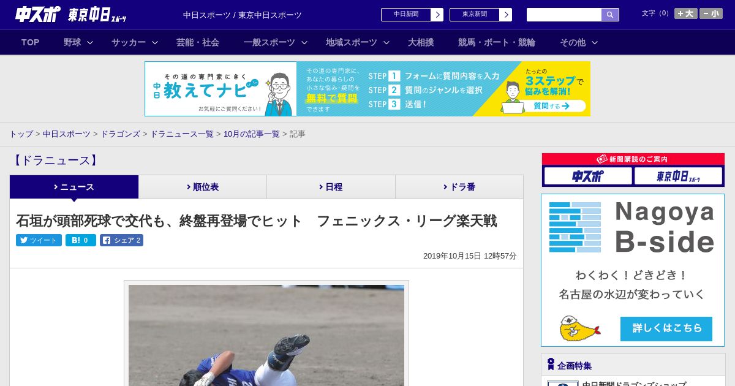Expand the 一般スポーツ menu chevron
735x386 pixels.
coord(304,42)
